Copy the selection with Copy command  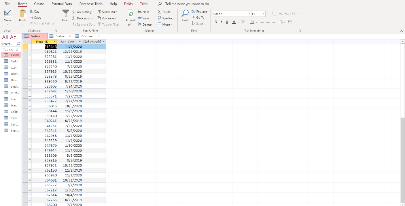[x=35, y=17]
